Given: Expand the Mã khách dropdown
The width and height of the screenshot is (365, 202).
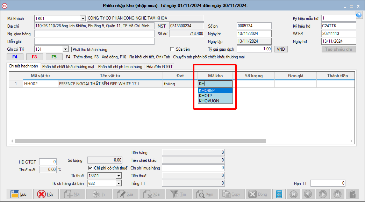Looking at the screenshot, I should coord(83,19).
